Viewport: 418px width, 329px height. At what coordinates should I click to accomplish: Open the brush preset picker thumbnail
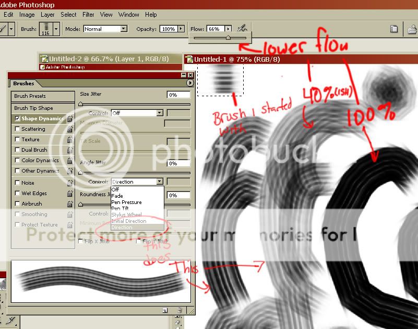pos(46,29)
